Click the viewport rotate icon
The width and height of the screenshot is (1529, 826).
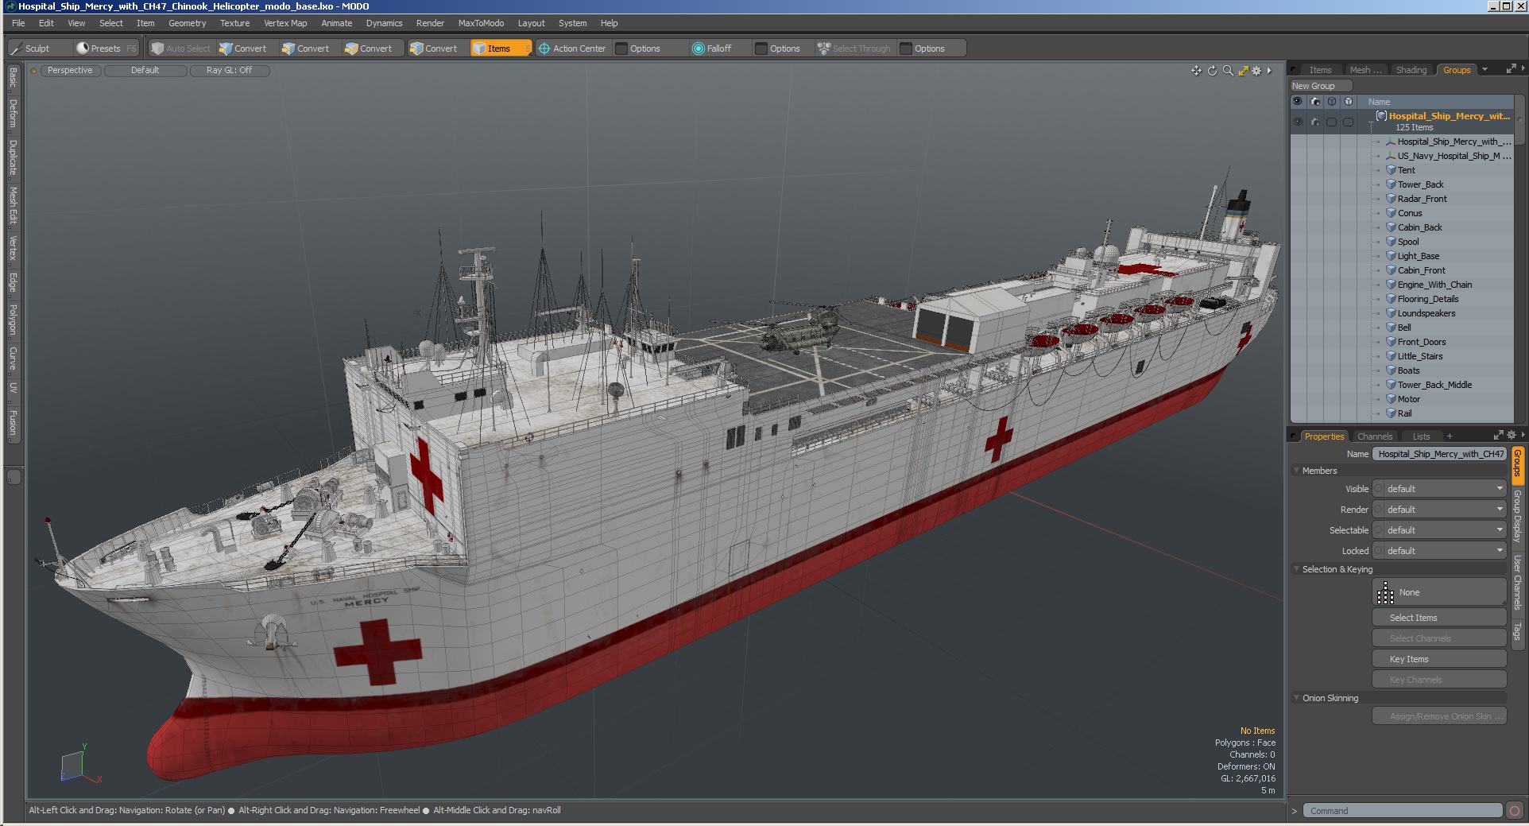[x=1212, y=71]
